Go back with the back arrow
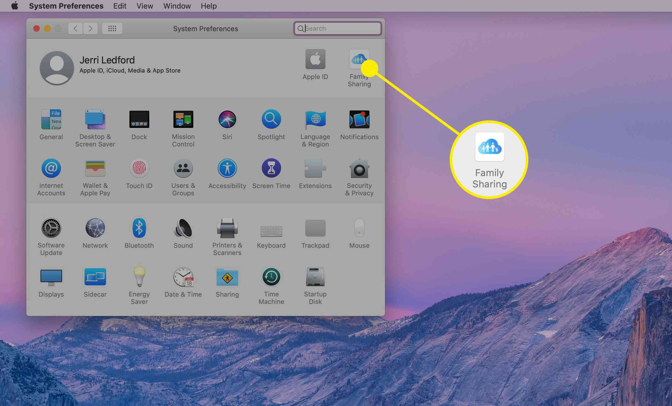Viewport: 672px width, 406px height. click(75, 28)
